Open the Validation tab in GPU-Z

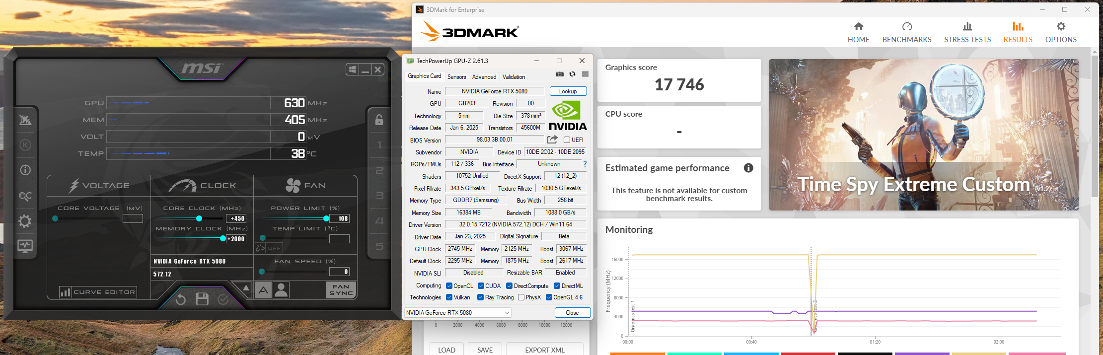pos(514,77)
